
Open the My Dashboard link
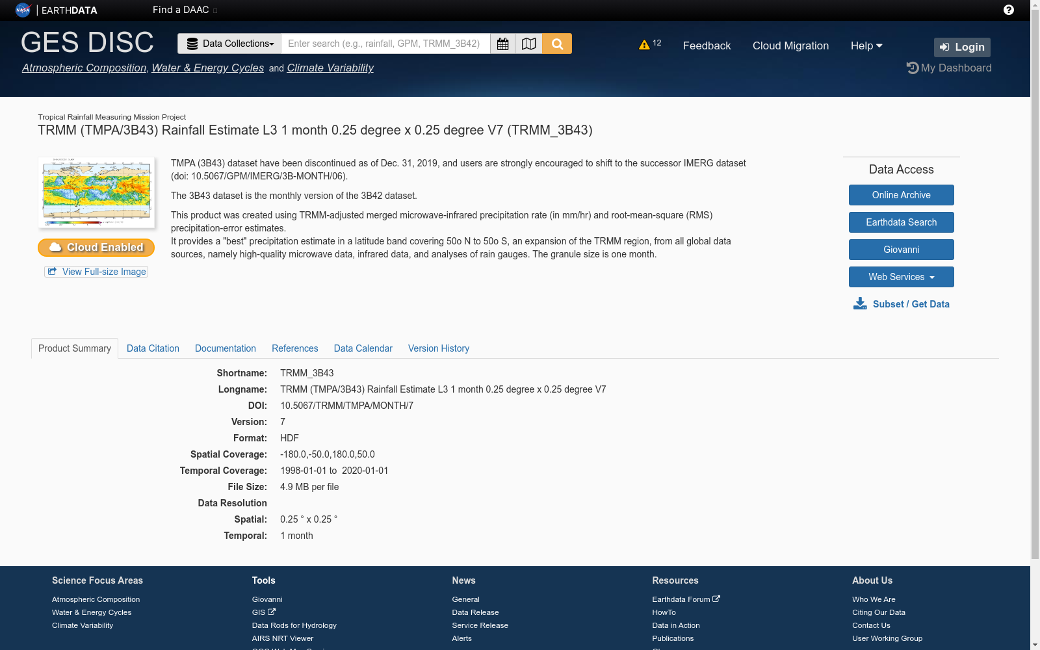956,68
